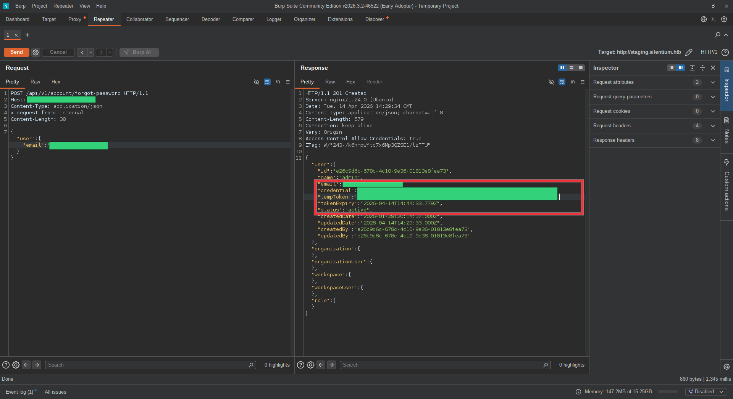Image resolution: width=733 pixels, height=399 pixels.
Task: Open the Burp AI Disabled dropdown
Action: (x=706, y=392)
